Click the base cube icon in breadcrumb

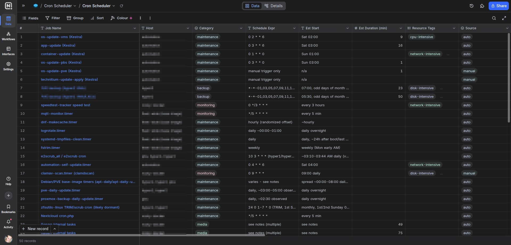tap(36, 6)
